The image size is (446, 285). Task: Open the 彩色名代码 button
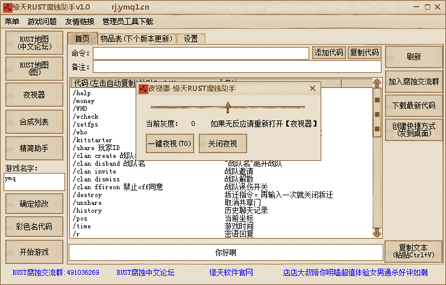[34, 227]
